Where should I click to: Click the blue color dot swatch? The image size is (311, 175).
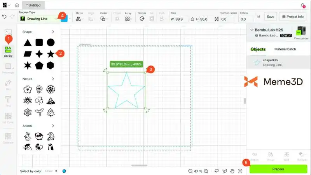[64, 171]
